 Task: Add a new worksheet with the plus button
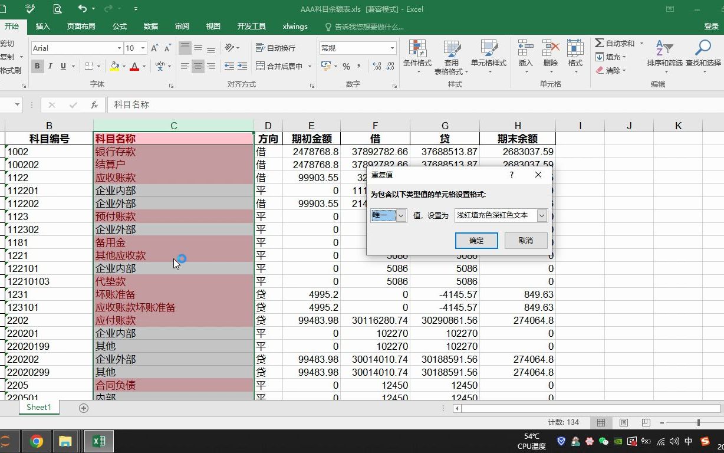point(83,407)
